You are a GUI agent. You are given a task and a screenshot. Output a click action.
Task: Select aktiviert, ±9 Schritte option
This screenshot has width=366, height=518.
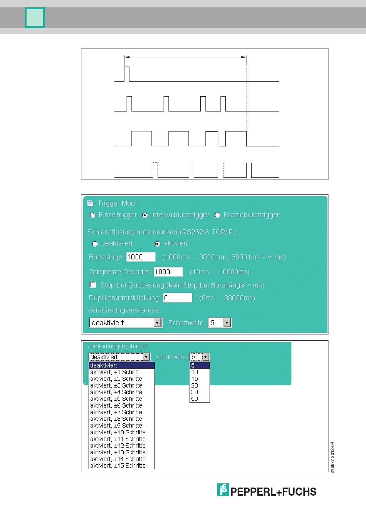pos(122,426)
